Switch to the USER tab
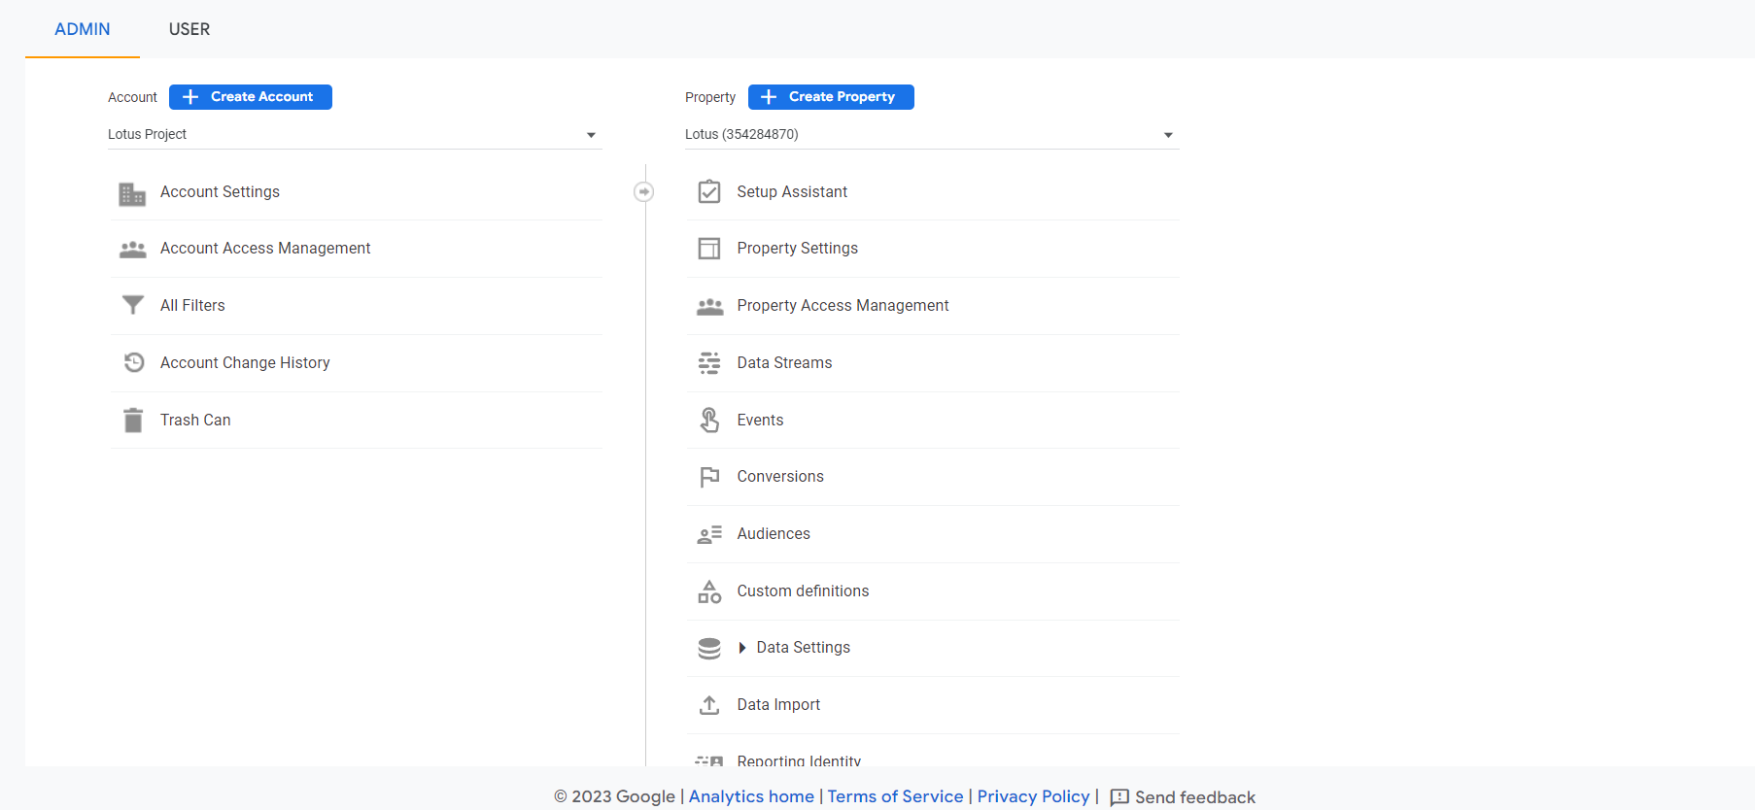The height and width of the screenshot is (810, 1755). 189,29
